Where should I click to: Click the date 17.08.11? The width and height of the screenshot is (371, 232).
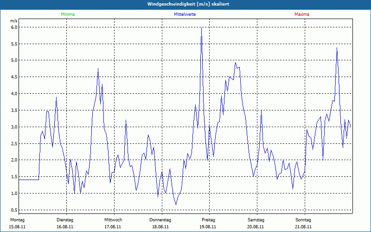[x=113, y=227]
